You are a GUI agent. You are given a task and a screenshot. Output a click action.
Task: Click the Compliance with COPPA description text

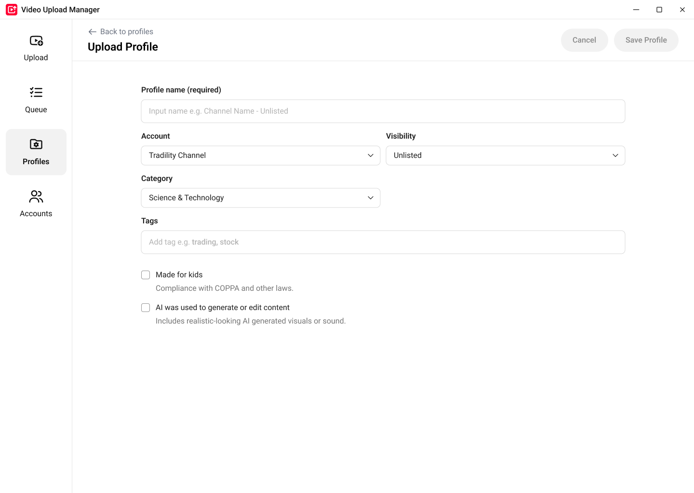coord(225,288)
